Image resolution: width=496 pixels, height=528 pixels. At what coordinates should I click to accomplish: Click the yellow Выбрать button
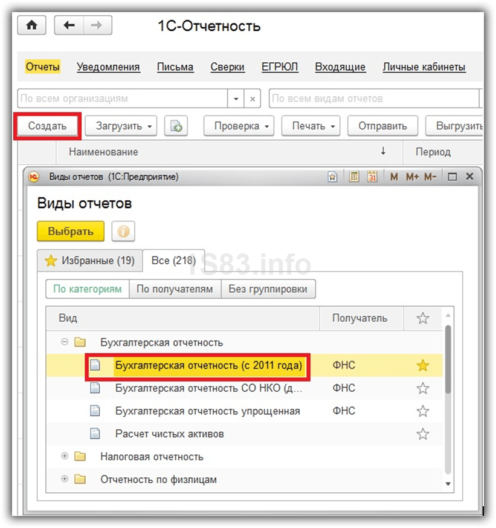pyautogui.click(x=71, y=231)
